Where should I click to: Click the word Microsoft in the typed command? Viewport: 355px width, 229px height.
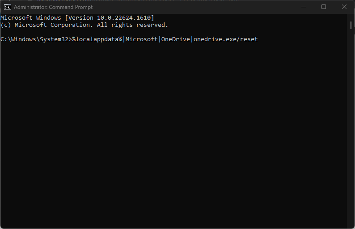point(141,39)
